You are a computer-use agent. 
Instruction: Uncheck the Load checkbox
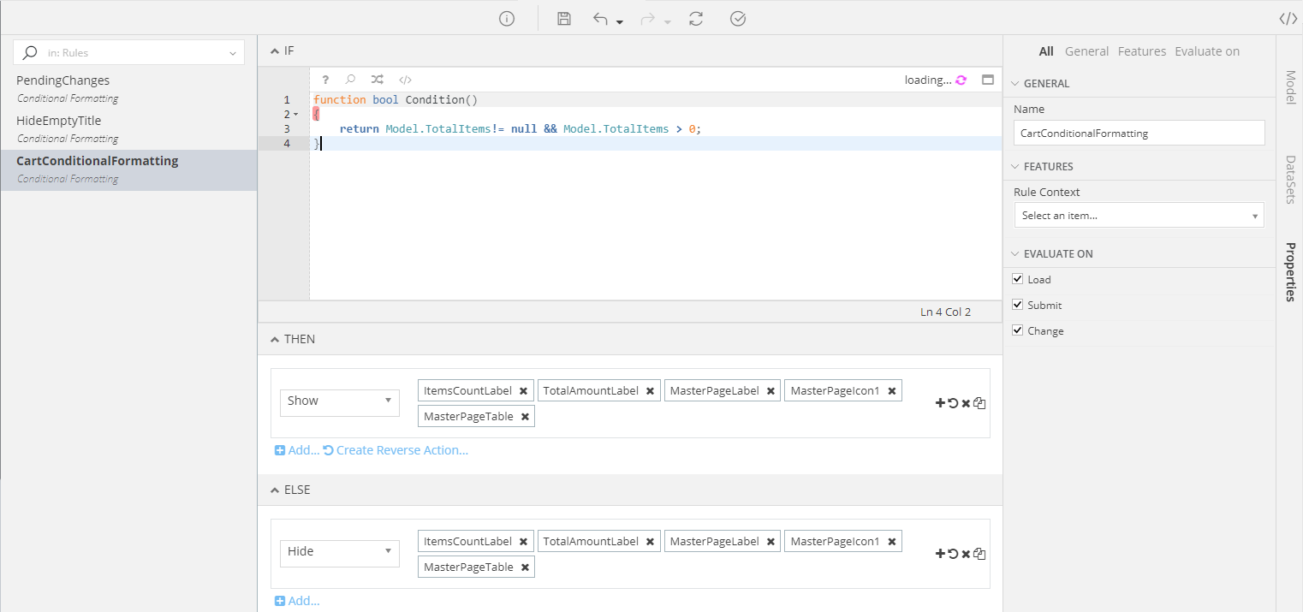coord(1018,279)
